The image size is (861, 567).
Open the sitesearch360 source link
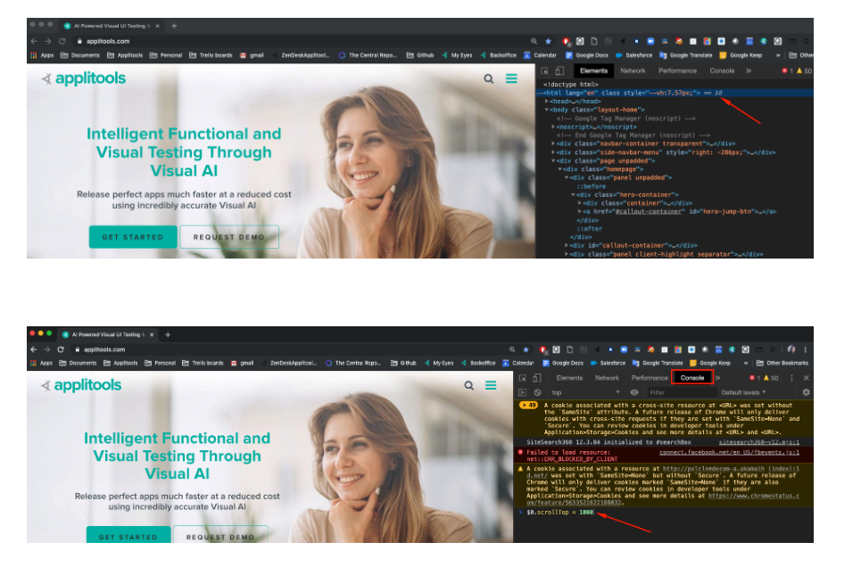point(759,442)
